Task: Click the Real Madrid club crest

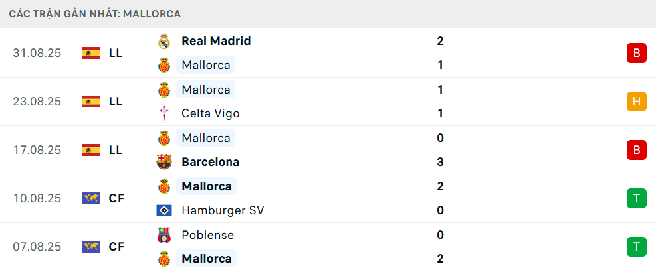Action: pyautogui.click(x=164, y=41)
